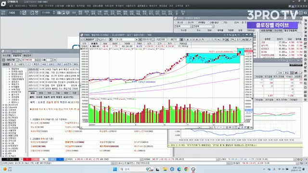Image resolution: width=308 pixels, height=173 pixels.
Task: Click the network icon in system tray
Action: pyautogui.click(x=279, y=169)
